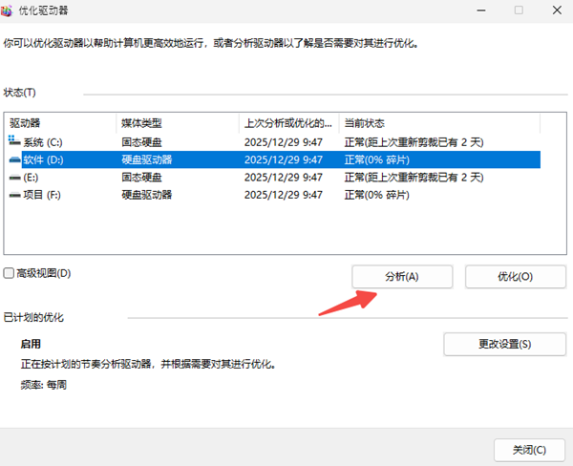Click the 软件 (D:) drive icon

click(x=15, y=159)
